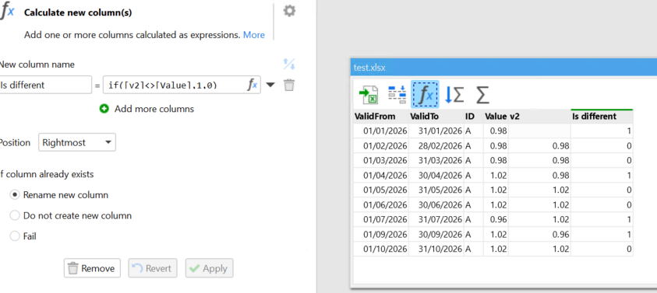This screenshot has width=657, height=293.
Task: Open expression editor fx icon in field
Action: (253, 85)
